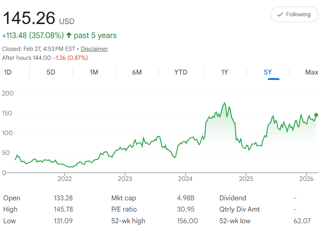Click the current price 145.26

(29, 18)
